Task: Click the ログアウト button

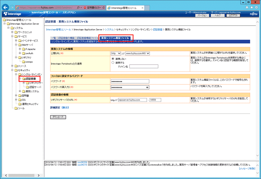Action: pyautogui.click(x=233, y=15)
